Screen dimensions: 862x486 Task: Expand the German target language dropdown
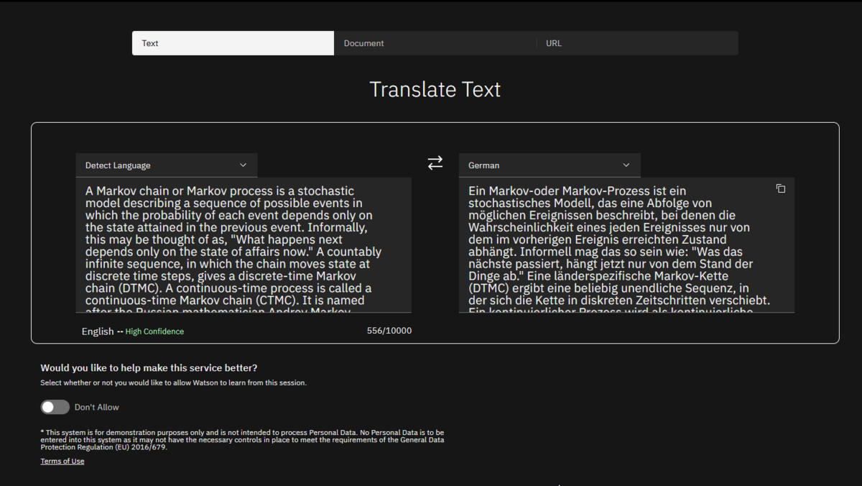pos(549,165)
